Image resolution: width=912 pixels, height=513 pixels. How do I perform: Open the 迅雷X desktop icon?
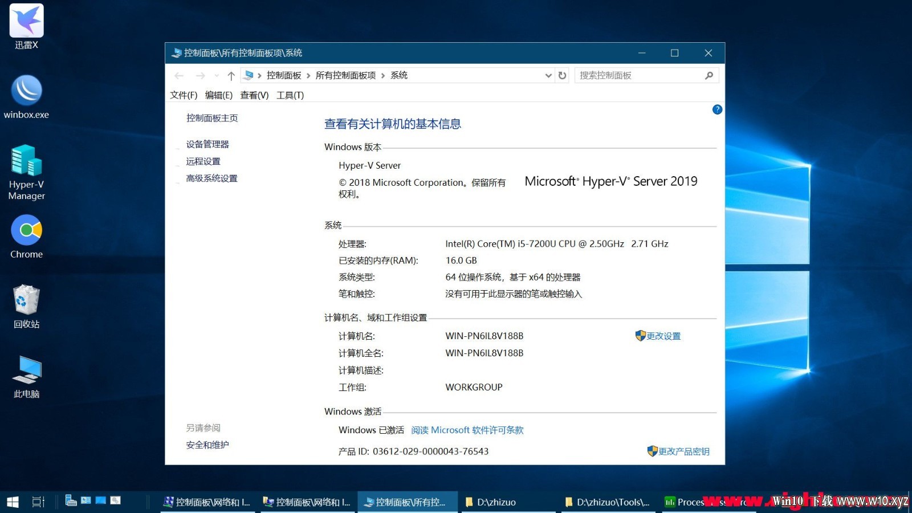click(x=26, y=27)
